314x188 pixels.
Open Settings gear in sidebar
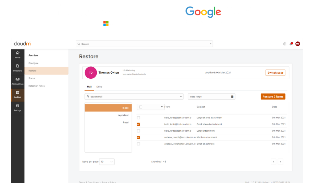click(x=18, y=107)
